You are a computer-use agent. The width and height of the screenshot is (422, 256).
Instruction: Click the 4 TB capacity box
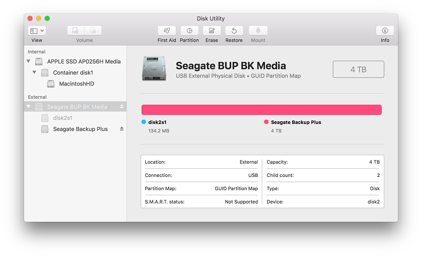pos(359,69)
